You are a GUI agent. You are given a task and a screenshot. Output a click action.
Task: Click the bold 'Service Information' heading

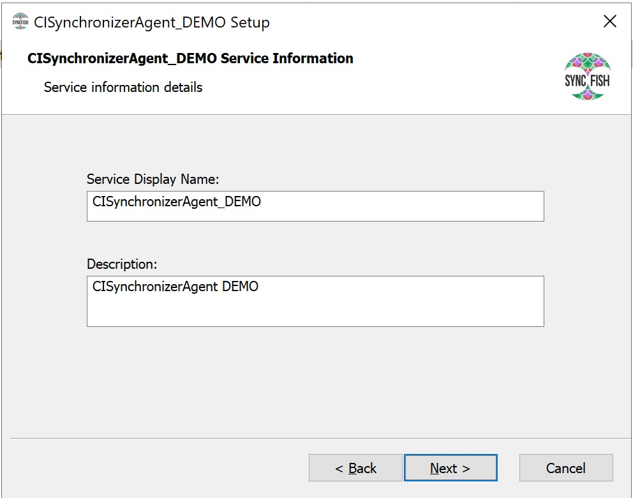point(190,58)
